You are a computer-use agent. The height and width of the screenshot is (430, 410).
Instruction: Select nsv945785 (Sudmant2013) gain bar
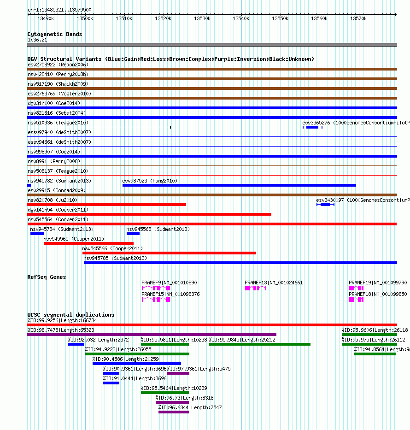240,263
